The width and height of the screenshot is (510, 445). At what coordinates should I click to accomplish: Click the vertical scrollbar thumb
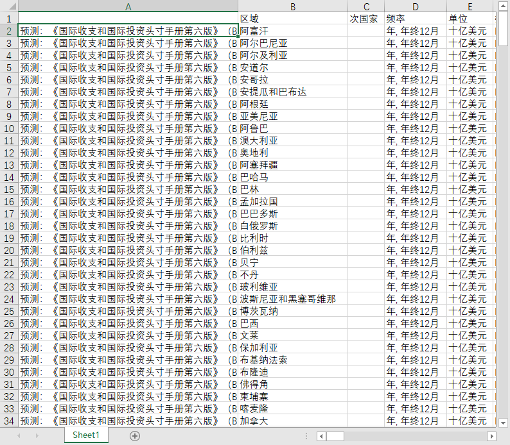point(503,29)
